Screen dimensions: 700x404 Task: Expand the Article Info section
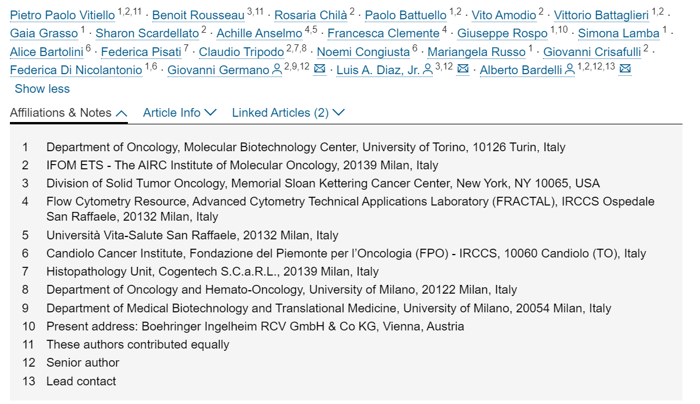click(x=180, y=113)
